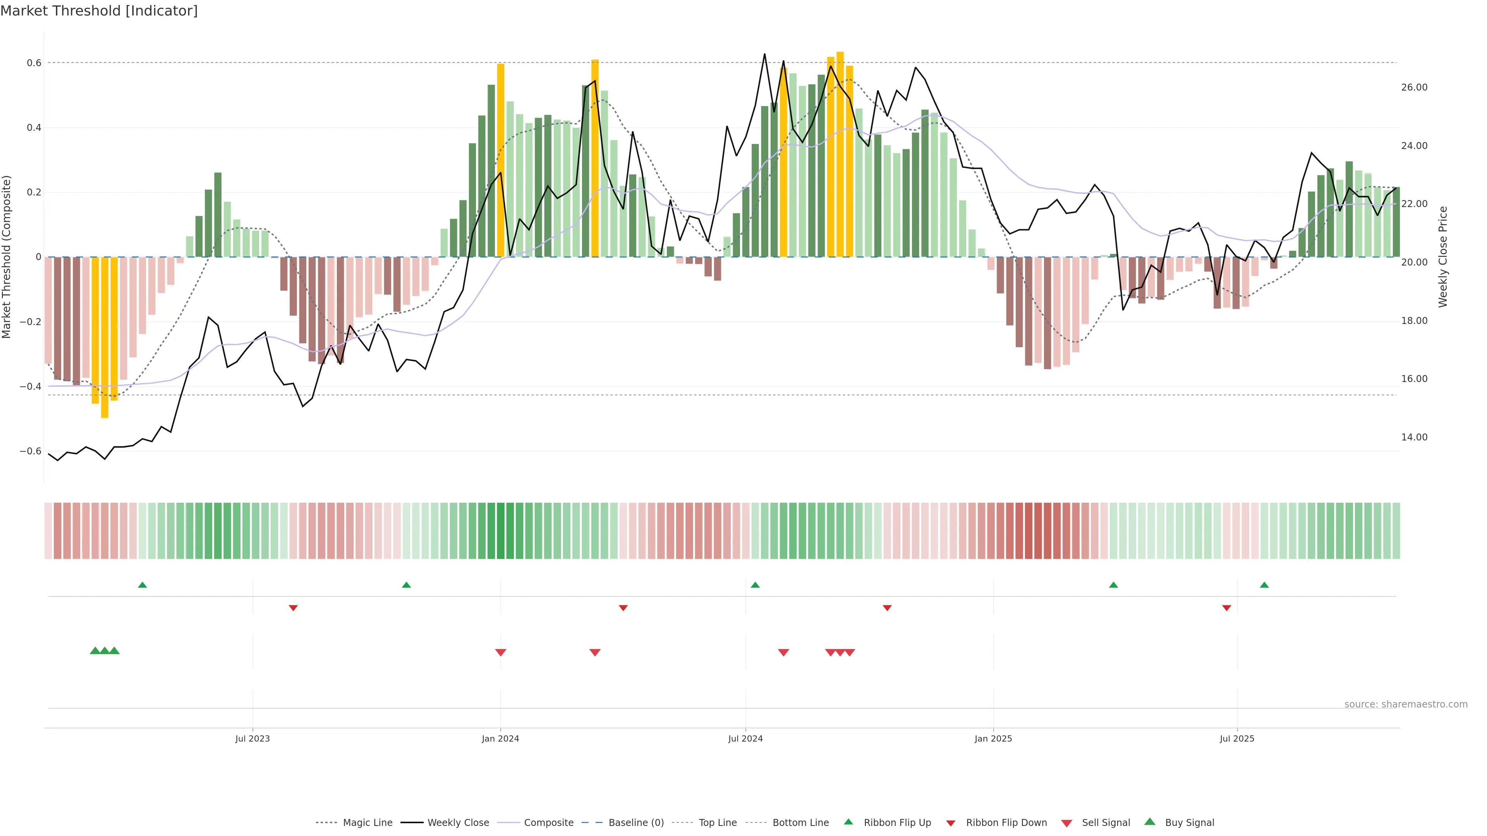Click the Market Threshold [Indicator] chart title
This screenshot has width=1487, height=836.
point(99,11)
